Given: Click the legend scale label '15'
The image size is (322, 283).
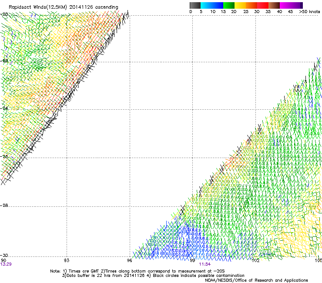Looking at the screenshot, I should click(x=223, y=12).
